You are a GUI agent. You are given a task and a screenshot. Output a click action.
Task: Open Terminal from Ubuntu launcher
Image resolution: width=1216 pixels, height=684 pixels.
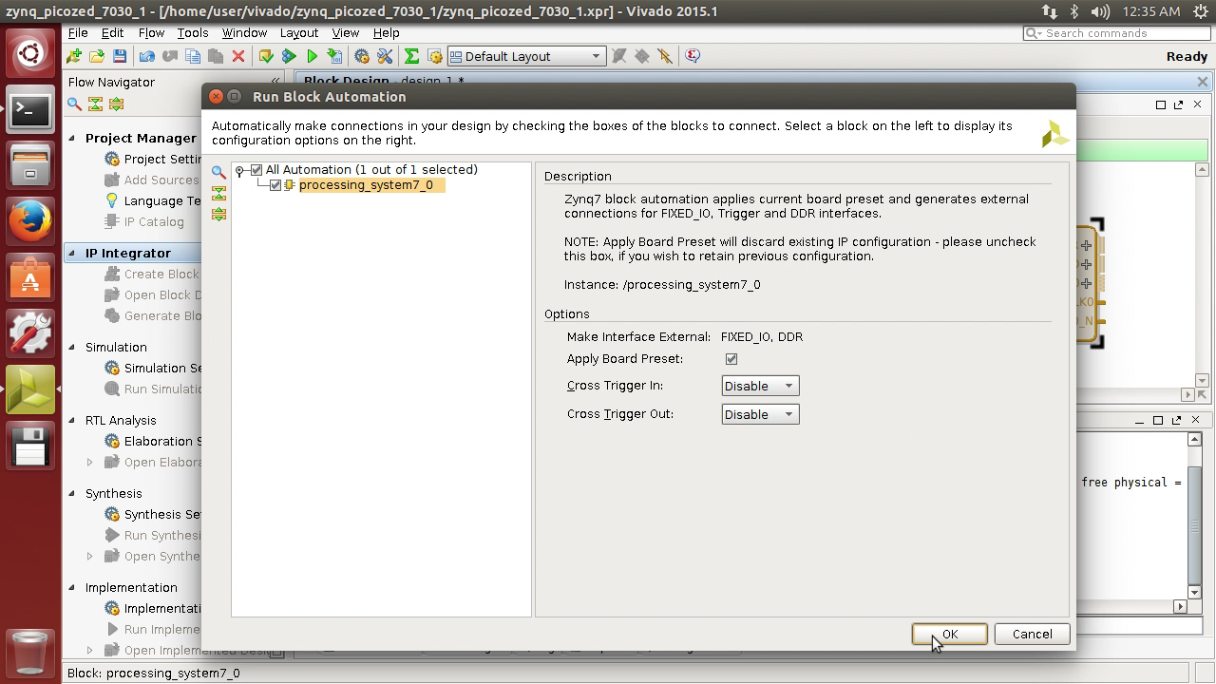coord(30,110)
